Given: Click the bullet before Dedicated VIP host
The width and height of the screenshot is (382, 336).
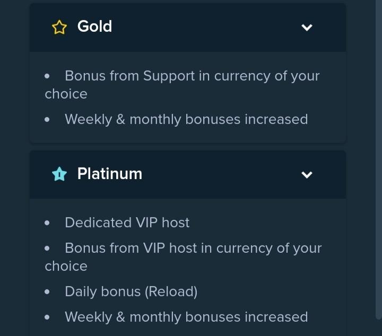Looking at the screenshot, I should pyautogui.click(x=47, y=223).
